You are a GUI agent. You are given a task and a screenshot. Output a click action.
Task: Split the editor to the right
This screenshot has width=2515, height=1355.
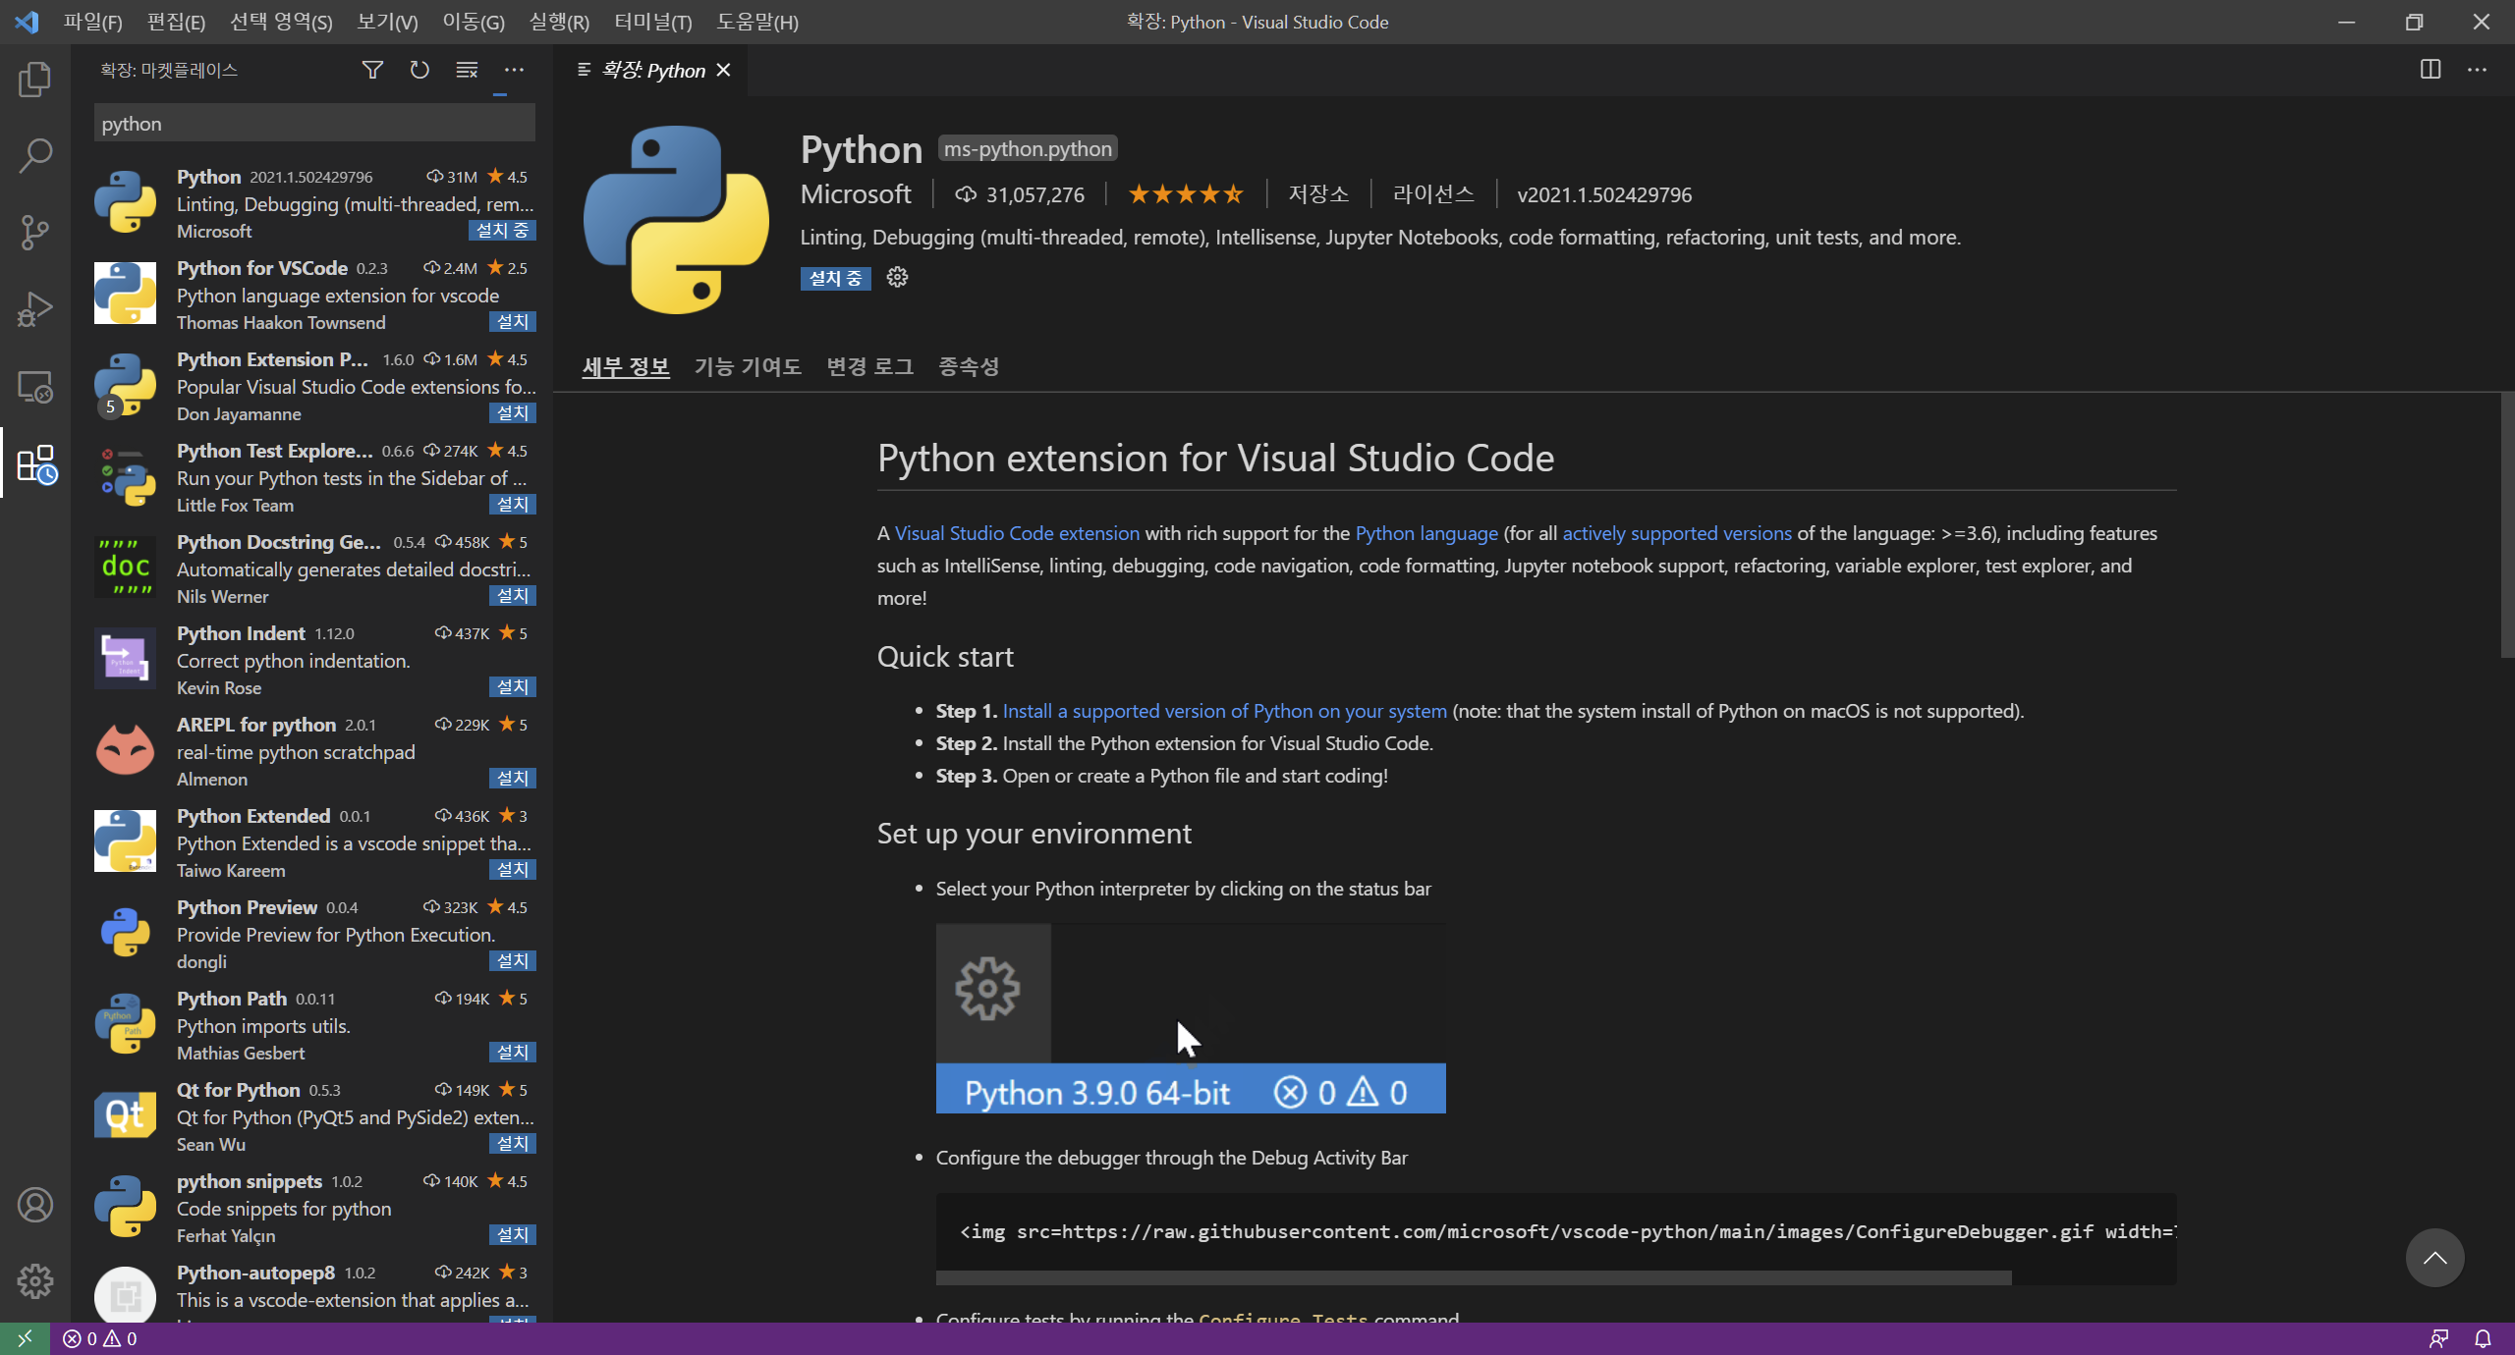[x=2430, y=70]
